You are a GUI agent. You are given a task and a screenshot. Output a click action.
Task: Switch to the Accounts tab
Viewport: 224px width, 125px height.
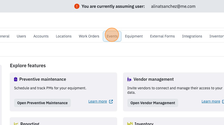41,36
